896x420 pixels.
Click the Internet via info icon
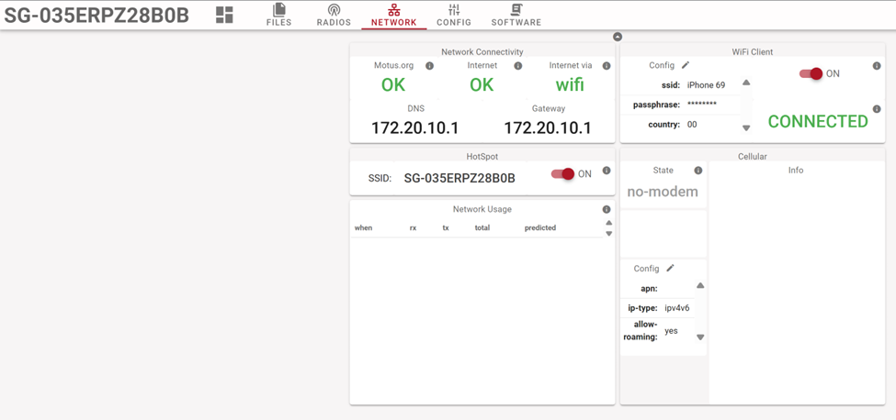(607, 66)
